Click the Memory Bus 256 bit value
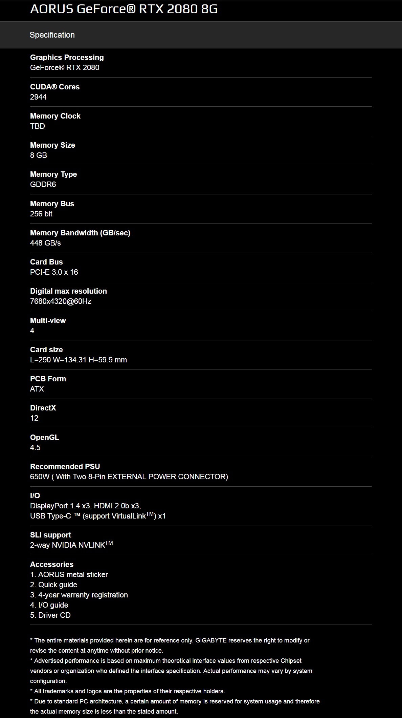Viewport: 402px width, 718px height. (x=41, y=214)
